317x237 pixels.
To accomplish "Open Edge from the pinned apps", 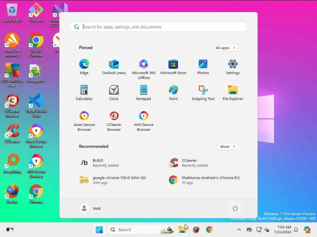I will tap(84, 67).
